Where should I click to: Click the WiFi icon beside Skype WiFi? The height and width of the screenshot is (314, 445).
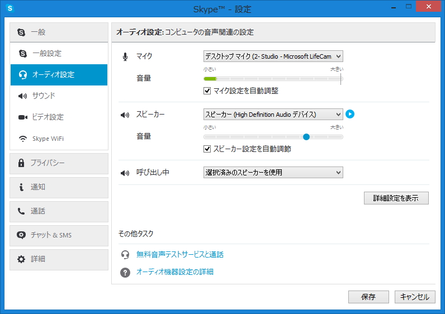(23, 139)
